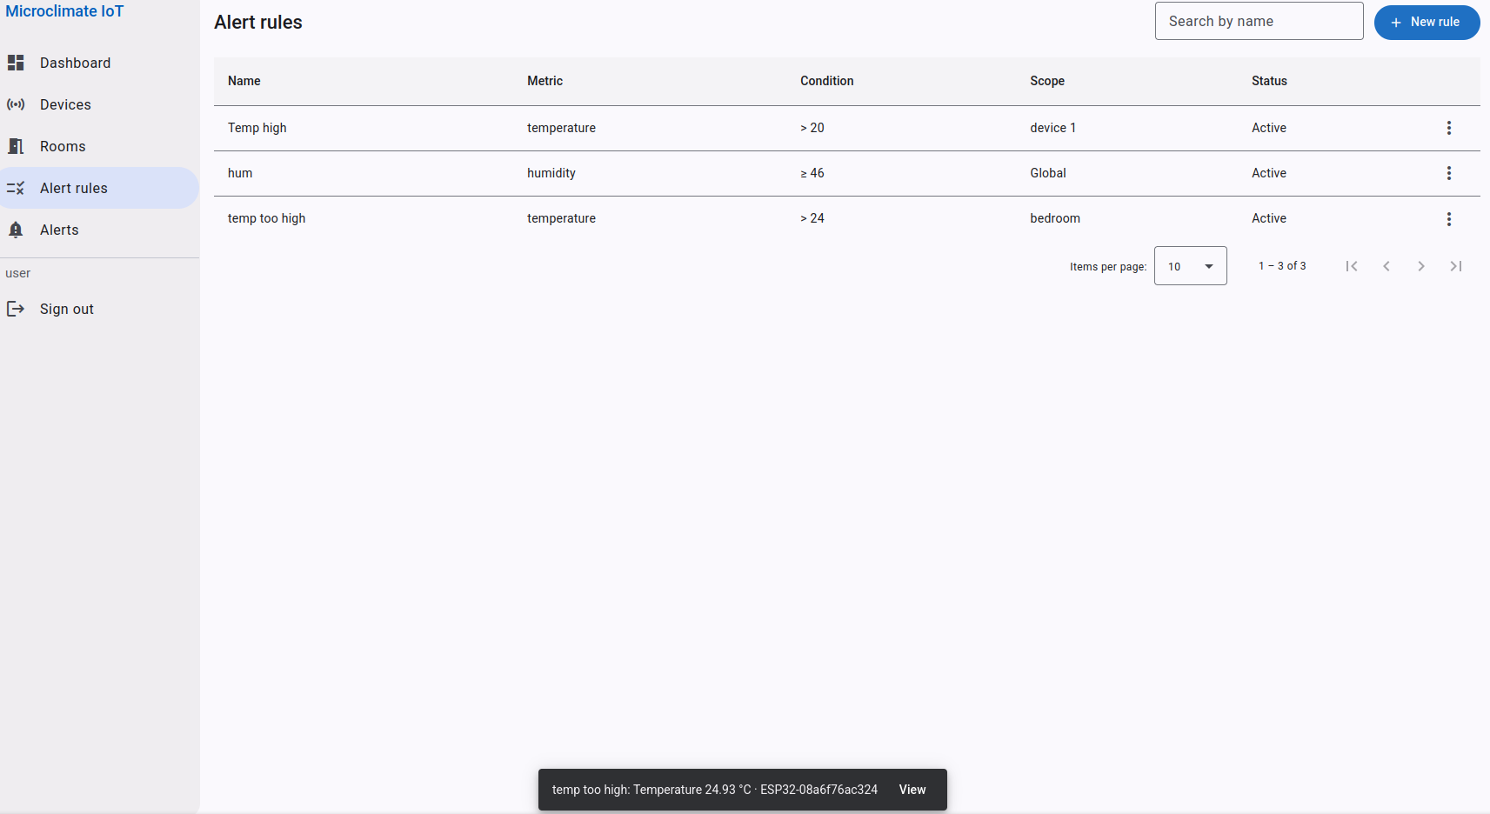Viewport: 1490px width, 814px height.
Task: Click the Metric column header
Action: [x=545, y=81]
